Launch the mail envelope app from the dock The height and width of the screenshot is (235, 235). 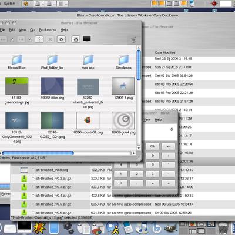(10, 229)
